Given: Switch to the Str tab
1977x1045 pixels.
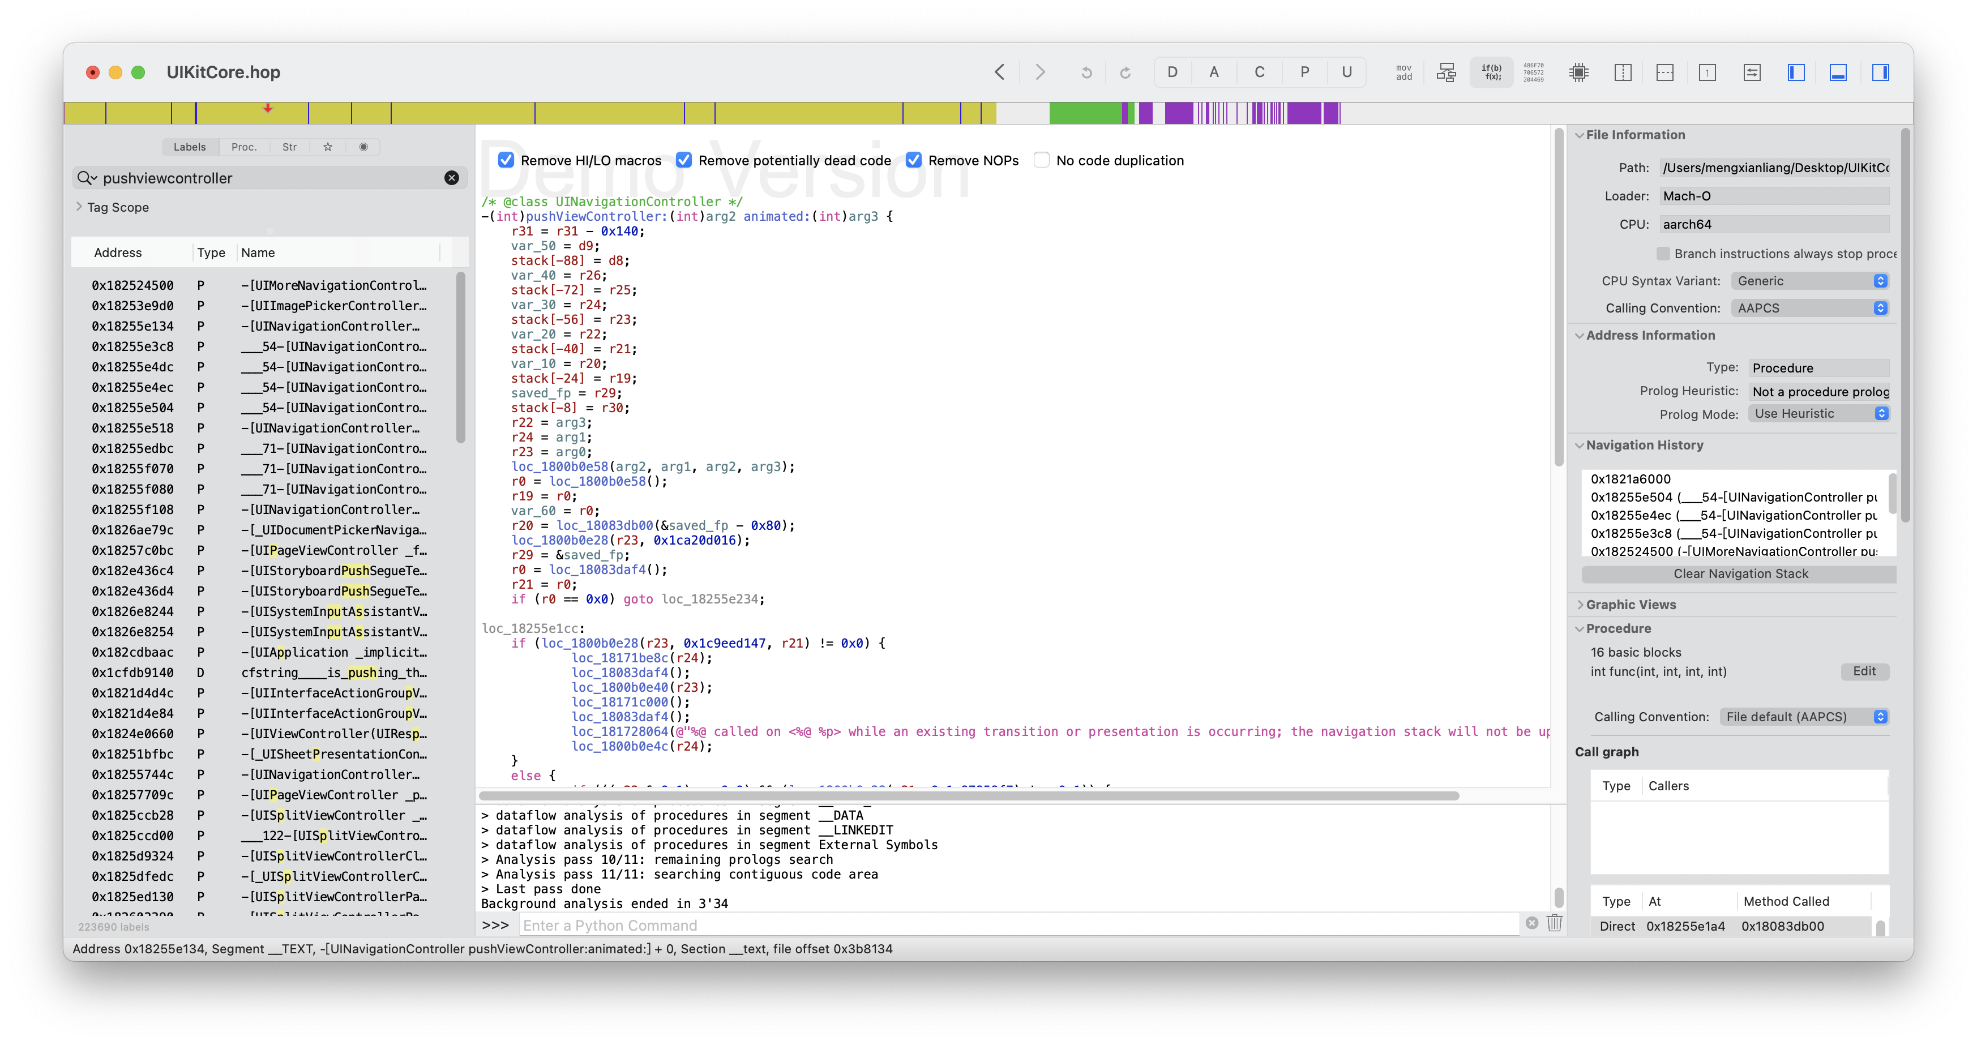Looking at the screenshot, I should point(289,147).
